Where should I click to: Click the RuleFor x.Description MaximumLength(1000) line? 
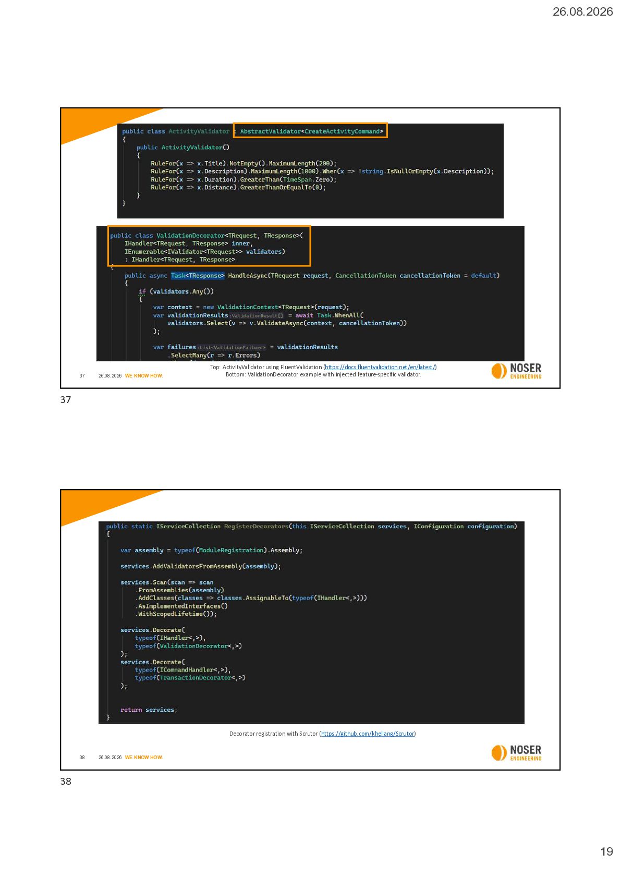[322, 171]
